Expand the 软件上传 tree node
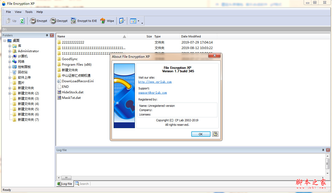 click(10, 78)
